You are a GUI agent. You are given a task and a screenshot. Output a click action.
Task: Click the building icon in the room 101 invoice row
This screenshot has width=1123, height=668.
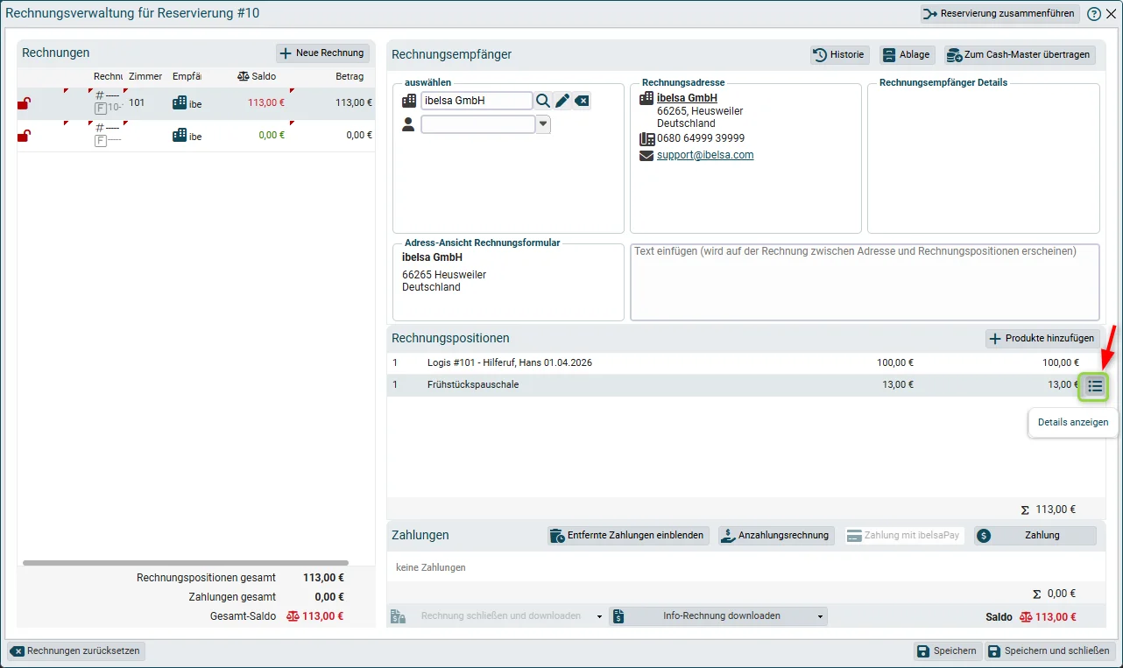pos(180,102)
